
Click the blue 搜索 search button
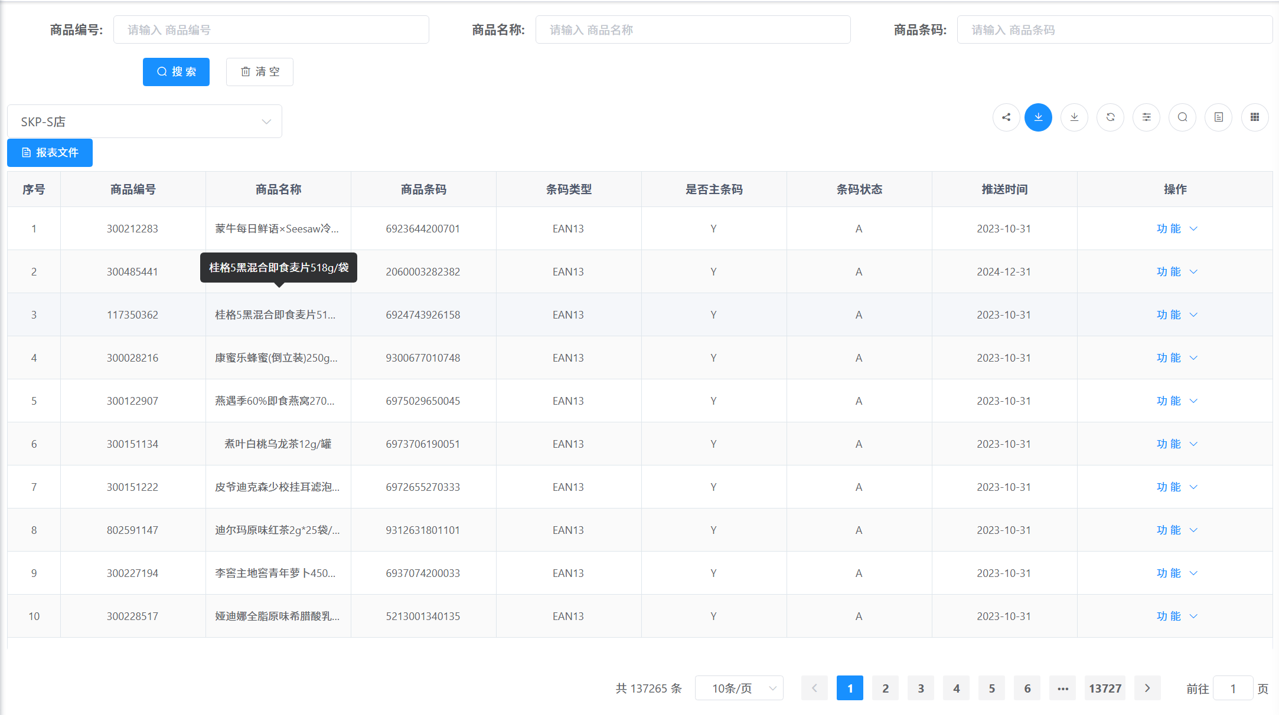click(176, 72)
